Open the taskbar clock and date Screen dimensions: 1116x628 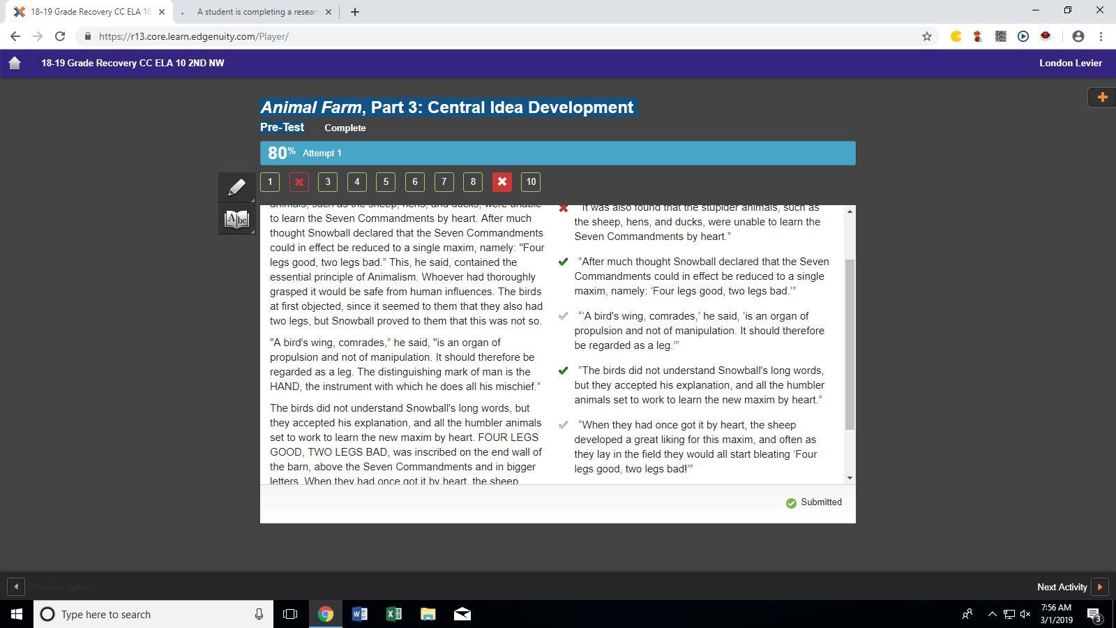point(1056,614)
